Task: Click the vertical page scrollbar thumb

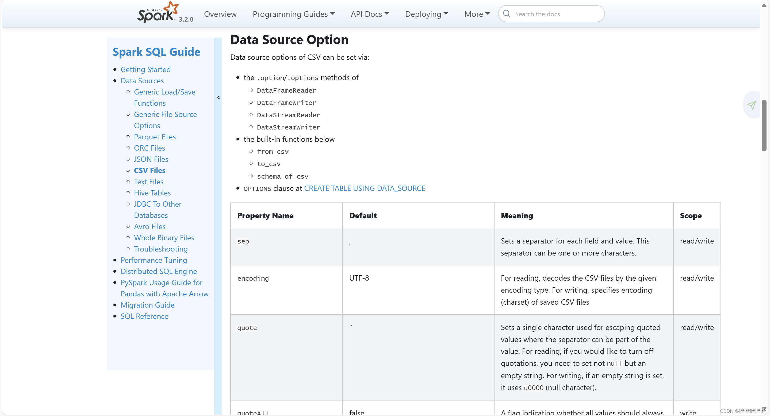Action: [764, 125]
